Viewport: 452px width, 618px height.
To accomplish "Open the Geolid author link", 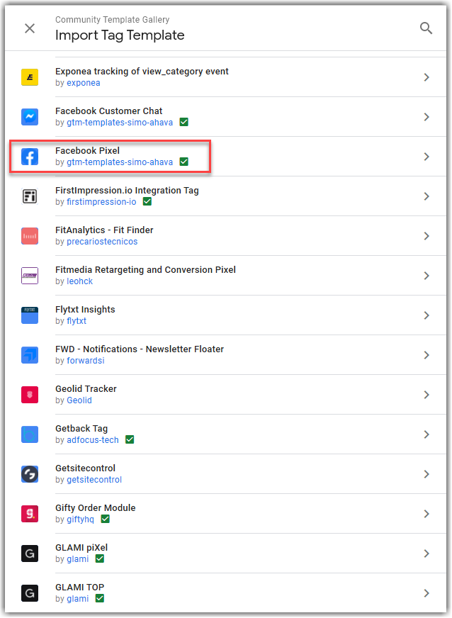I will coord(79,400).
